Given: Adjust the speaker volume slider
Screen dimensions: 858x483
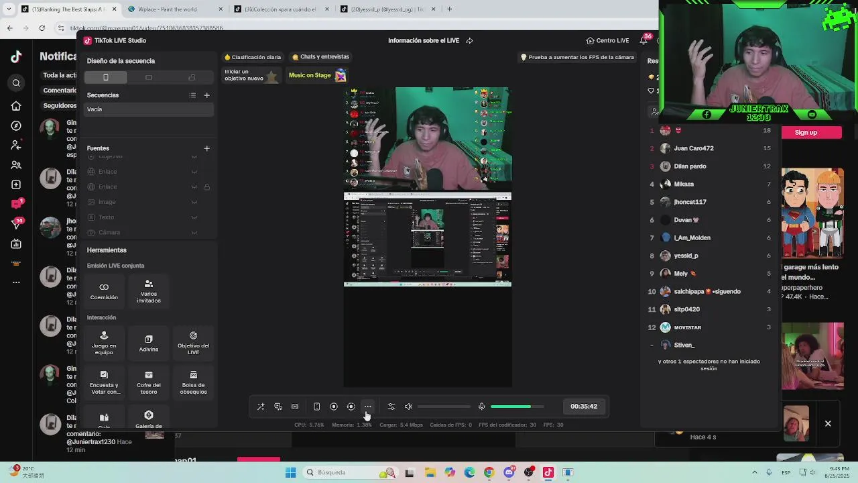Looking at the screenshot, I should pos(444,407).
